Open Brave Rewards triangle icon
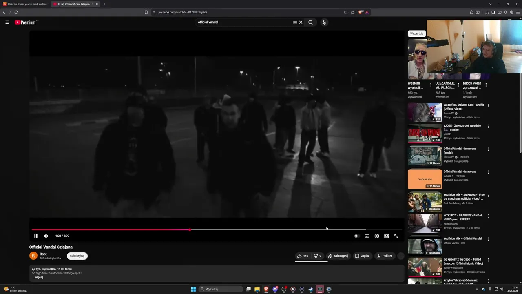The height and width of the screenshot is (294, 522). tap(367, 12)
